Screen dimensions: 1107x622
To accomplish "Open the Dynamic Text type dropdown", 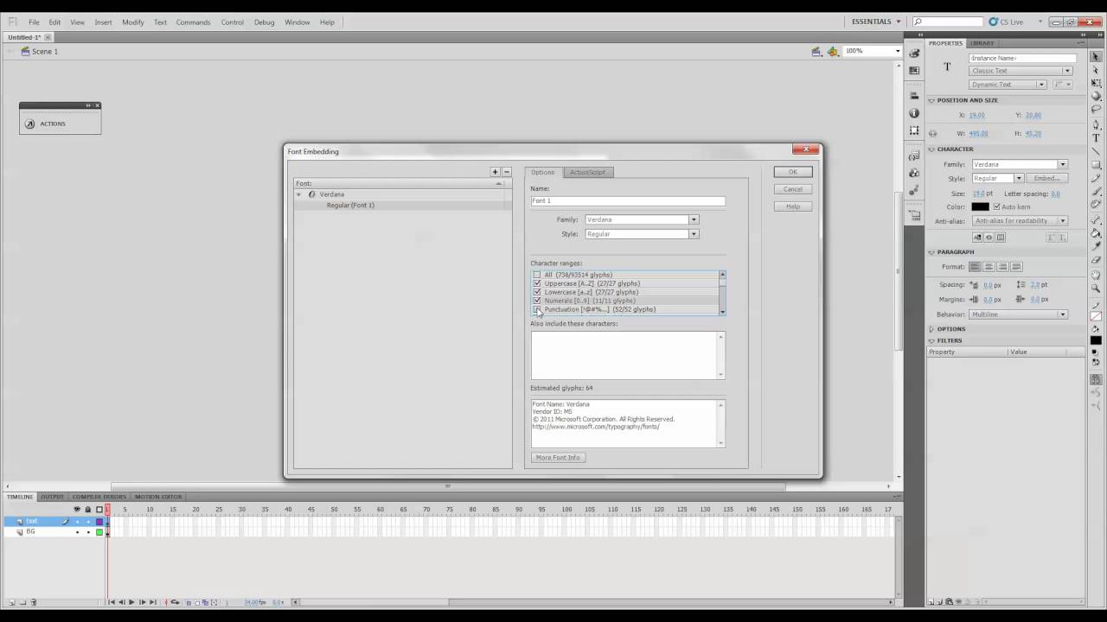I will 1008,85.
